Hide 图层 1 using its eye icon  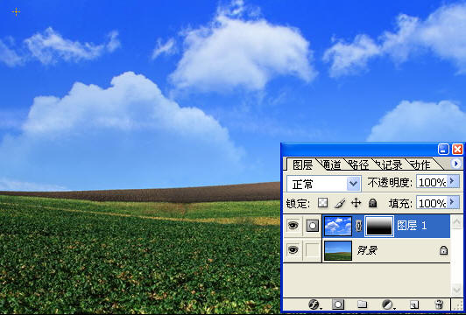click(293, 226)
